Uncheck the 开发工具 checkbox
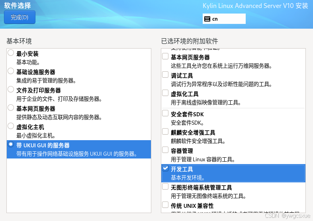 [x=165, y=168]
